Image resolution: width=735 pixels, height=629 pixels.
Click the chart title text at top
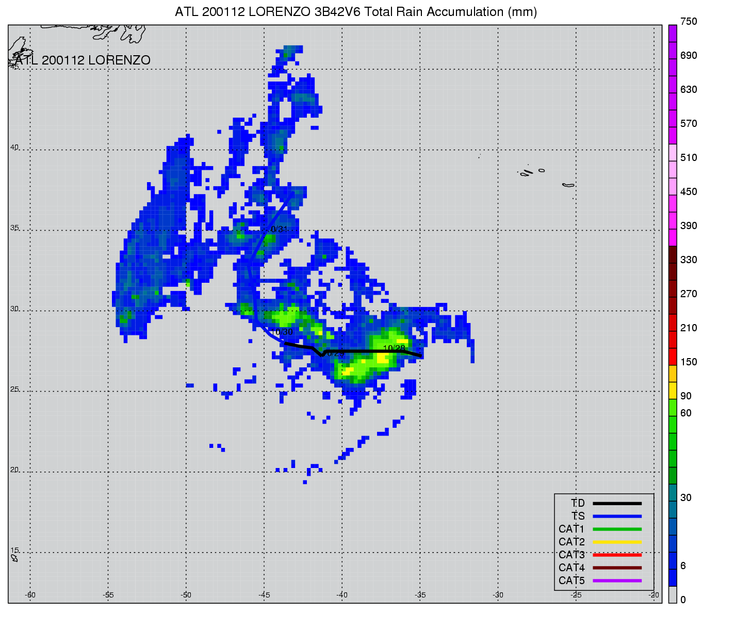click(356, 12)
